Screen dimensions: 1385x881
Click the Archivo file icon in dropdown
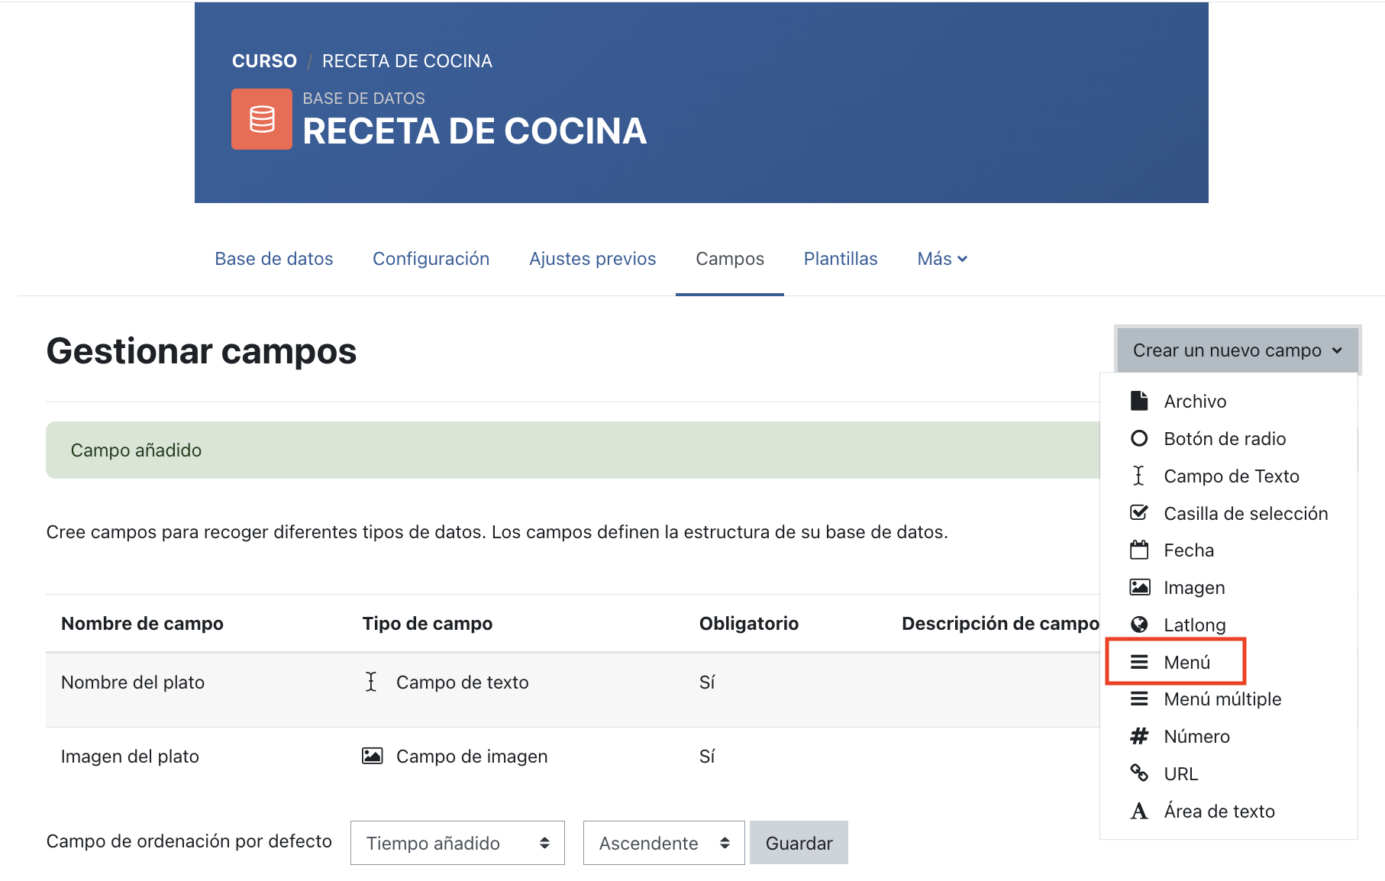click(1139, 401)
